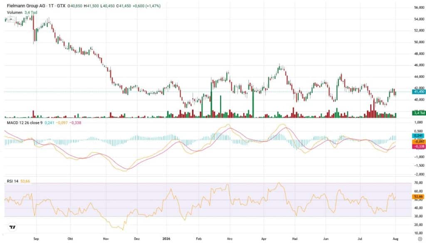Click the Aug label on time axis
The width and height of the screenshot is (426, 243).
tap(396, 239)
